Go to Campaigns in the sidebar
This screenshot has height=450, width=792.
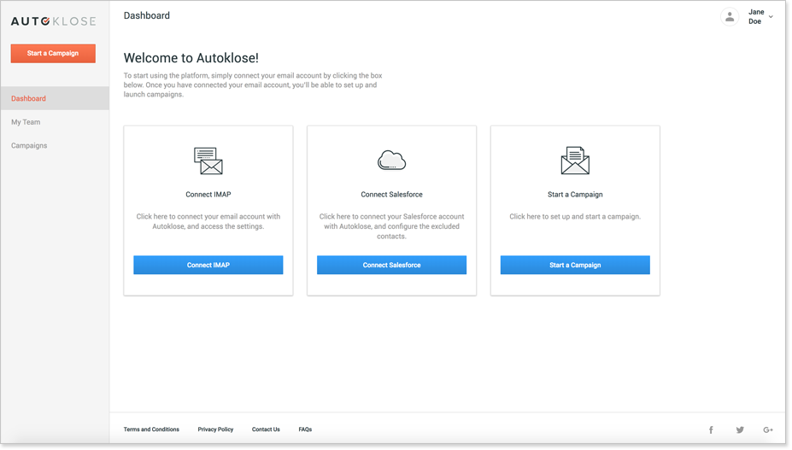29,145
